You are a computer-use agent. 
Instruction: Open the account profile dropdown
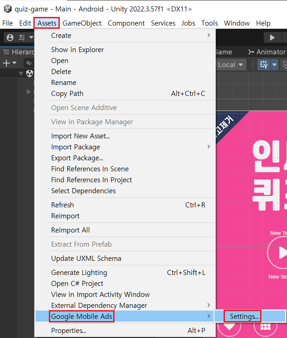click(20, 37)
